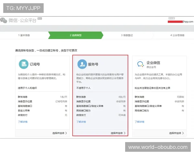Click the 服务号 blue person icon
194x155 pixels.
tap(82, 64)
